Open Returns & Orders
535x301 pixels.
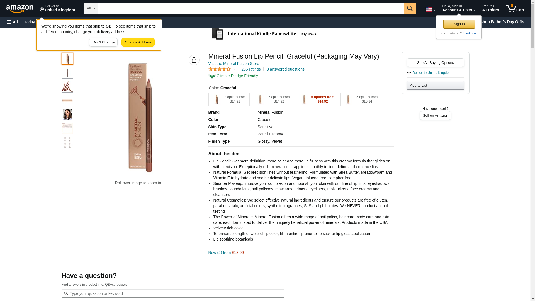tap(490, 8)
